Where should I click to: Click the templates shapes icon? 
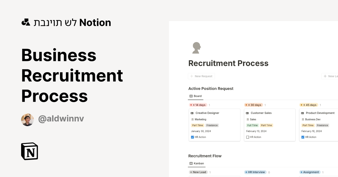[26, 22]
